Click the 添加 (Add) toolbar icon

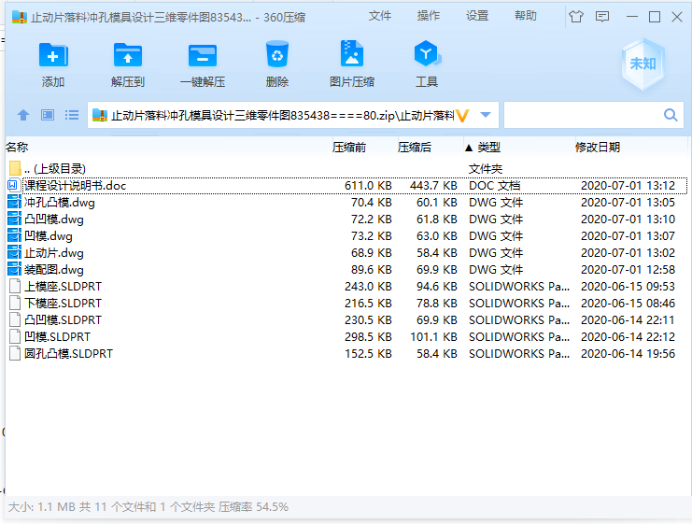pos(53,55)
